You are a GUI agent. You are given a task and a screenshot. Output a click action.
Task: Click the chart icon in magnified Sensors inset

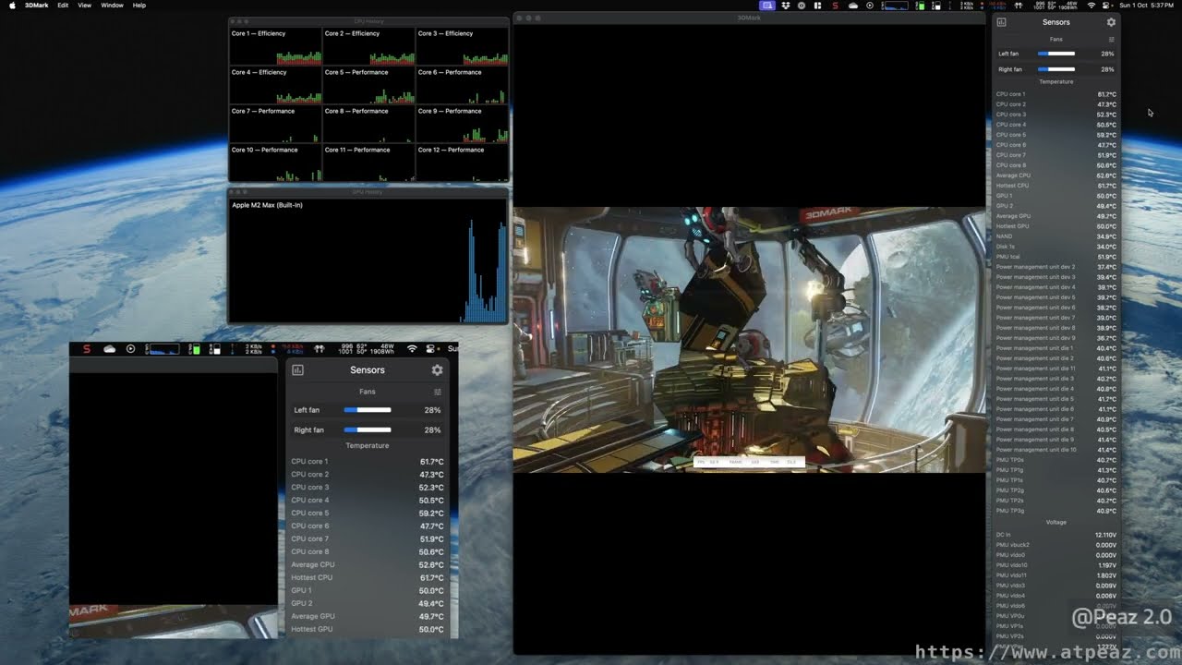(x=297, y=369)
